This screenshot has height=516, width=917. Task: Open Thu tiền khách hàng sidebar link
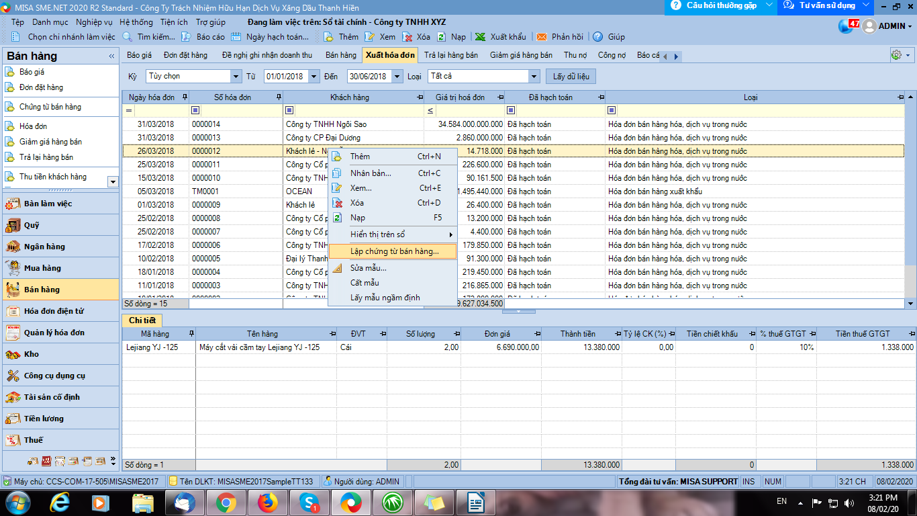(53, 177)
